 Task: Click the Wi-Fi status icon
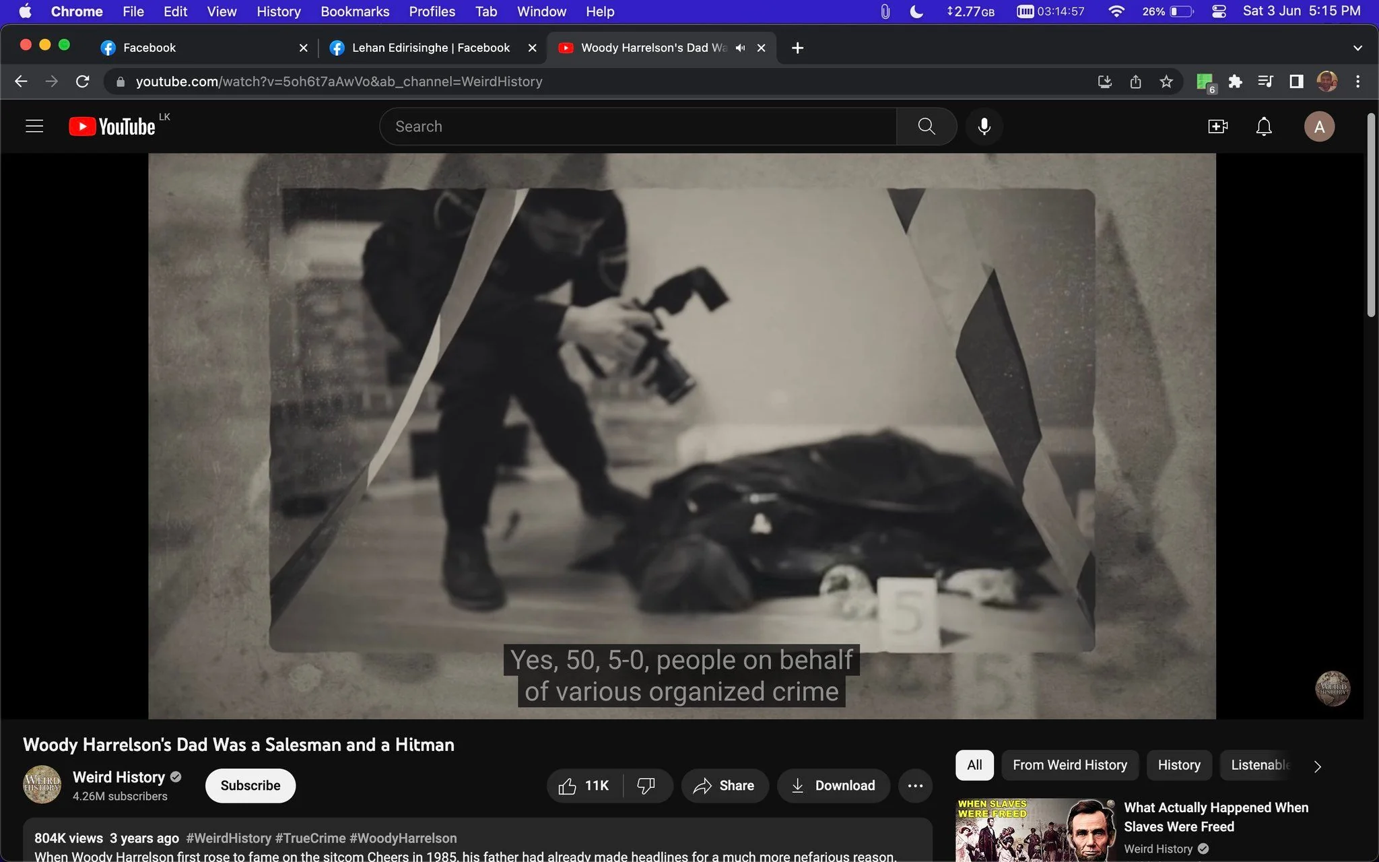(1116, 11)
